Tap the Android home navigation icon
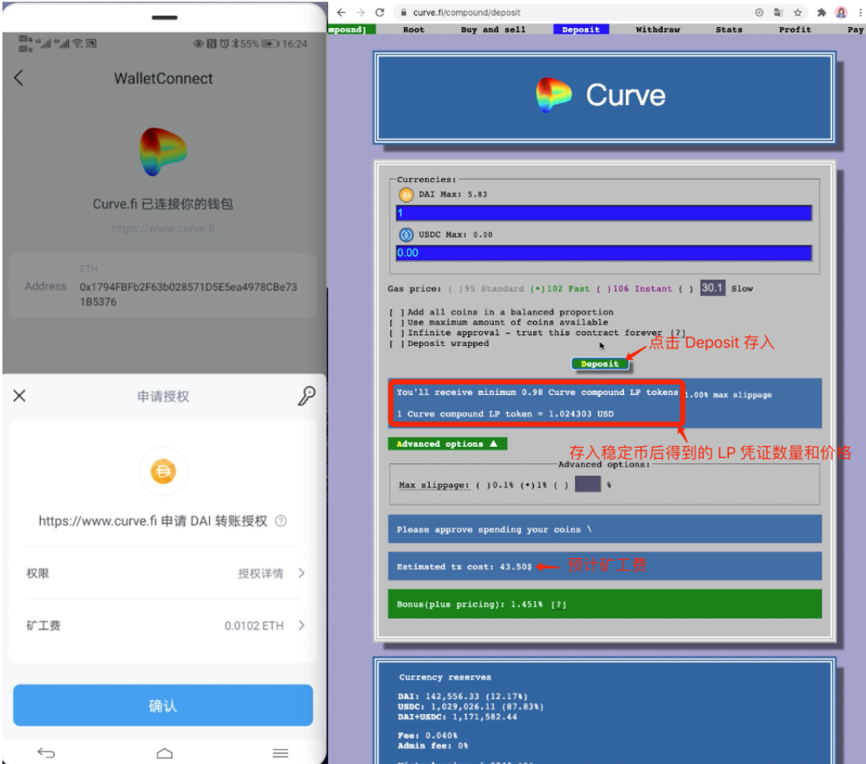866x764 pixels. click(165, 753)
